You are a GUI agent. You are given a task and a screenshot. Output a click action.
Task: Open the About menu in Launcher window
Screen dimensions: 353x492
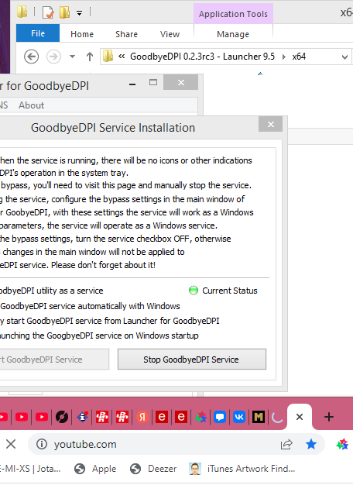[31, 105]
